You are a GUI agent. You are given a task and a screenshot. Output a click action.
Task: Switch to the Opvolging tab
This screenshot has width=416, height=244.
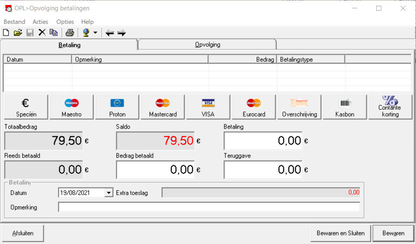click(207, 45)
